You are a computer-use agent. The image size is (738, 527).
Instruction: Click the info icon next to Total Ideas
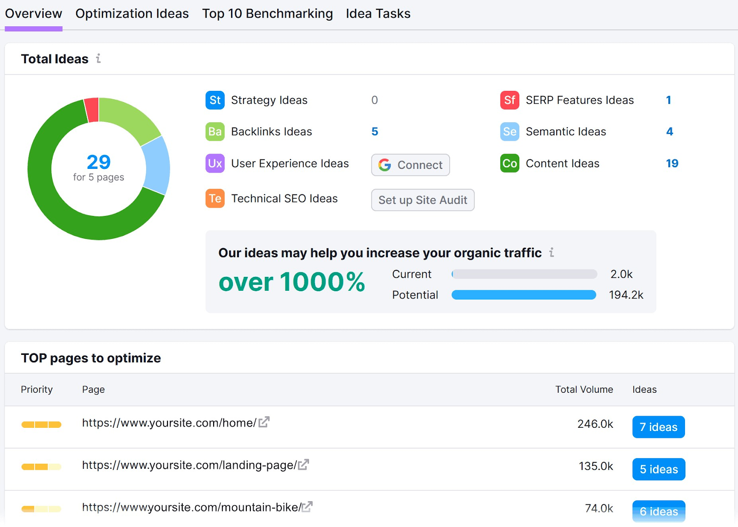(x=98, y=59)
